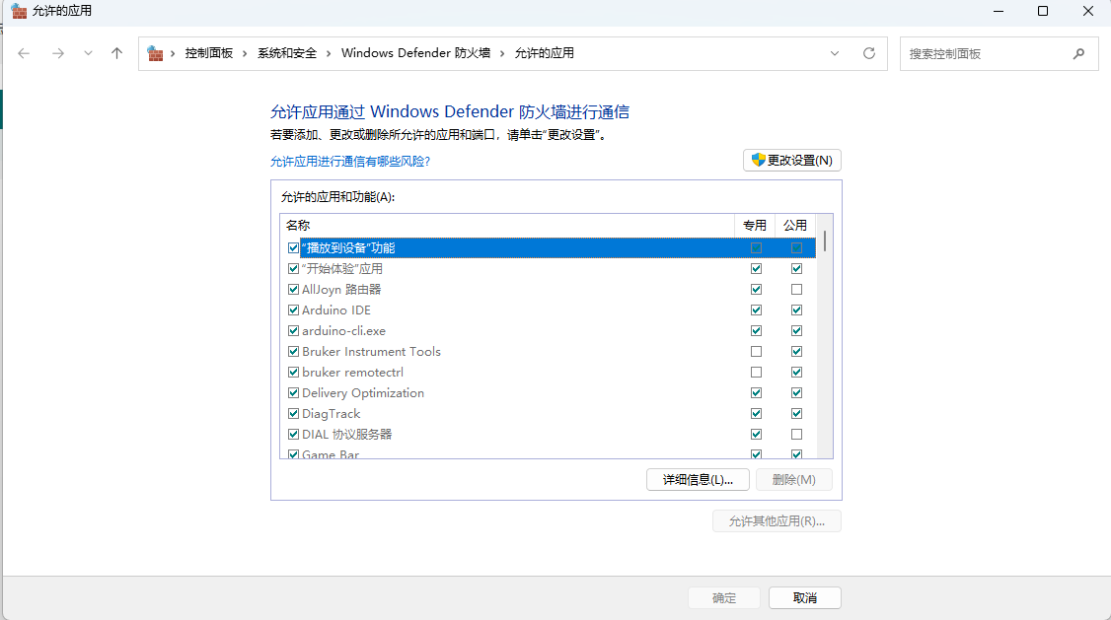Click the app list vertical scrollbar

825,345
